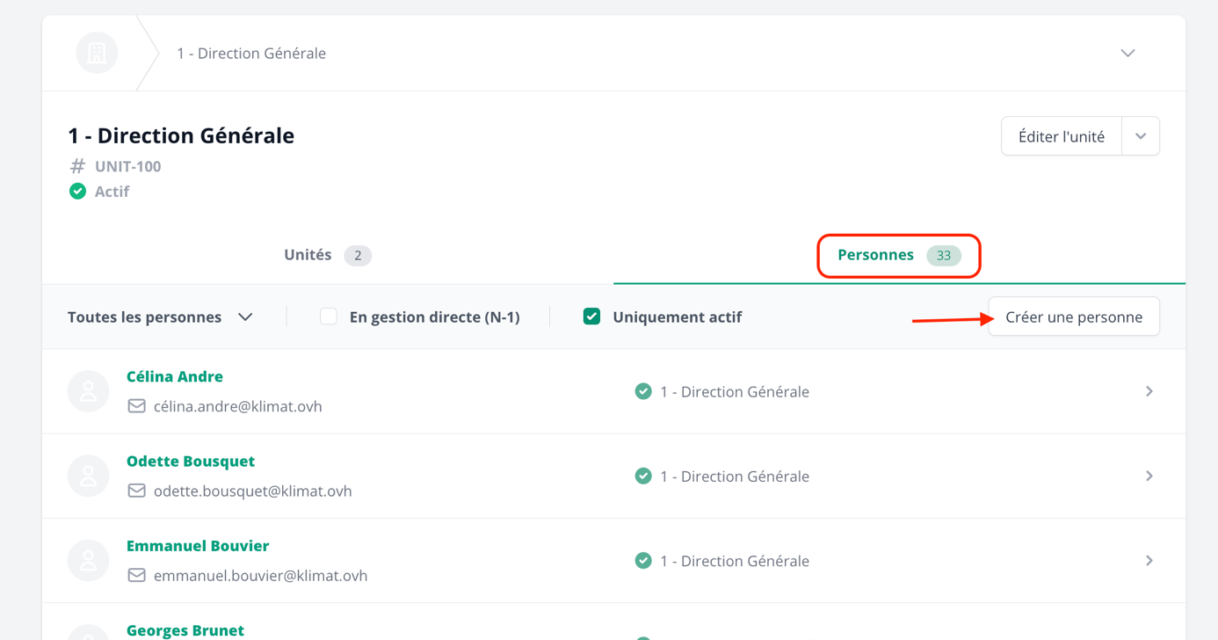Uncheck the Uniquement actif checkbox
This screenshot has height=640, width=1218.
click(591, 316)
